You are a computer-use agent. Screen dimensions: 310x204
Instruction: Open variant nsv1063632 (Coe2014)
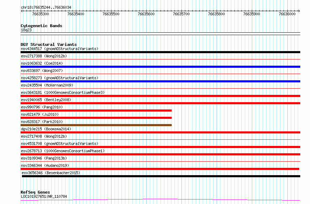pos(42,63)
